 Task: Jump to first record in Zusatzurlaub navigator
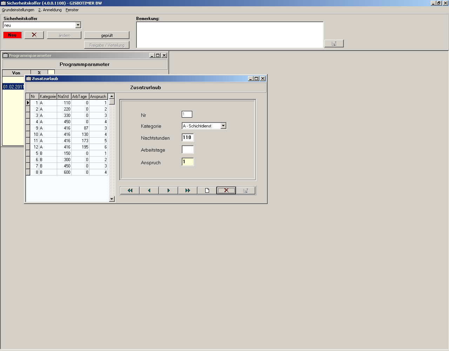[x=130, y=191]
